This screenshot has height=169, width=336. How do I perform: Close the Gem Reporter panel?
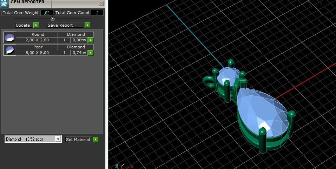[101, 3]
